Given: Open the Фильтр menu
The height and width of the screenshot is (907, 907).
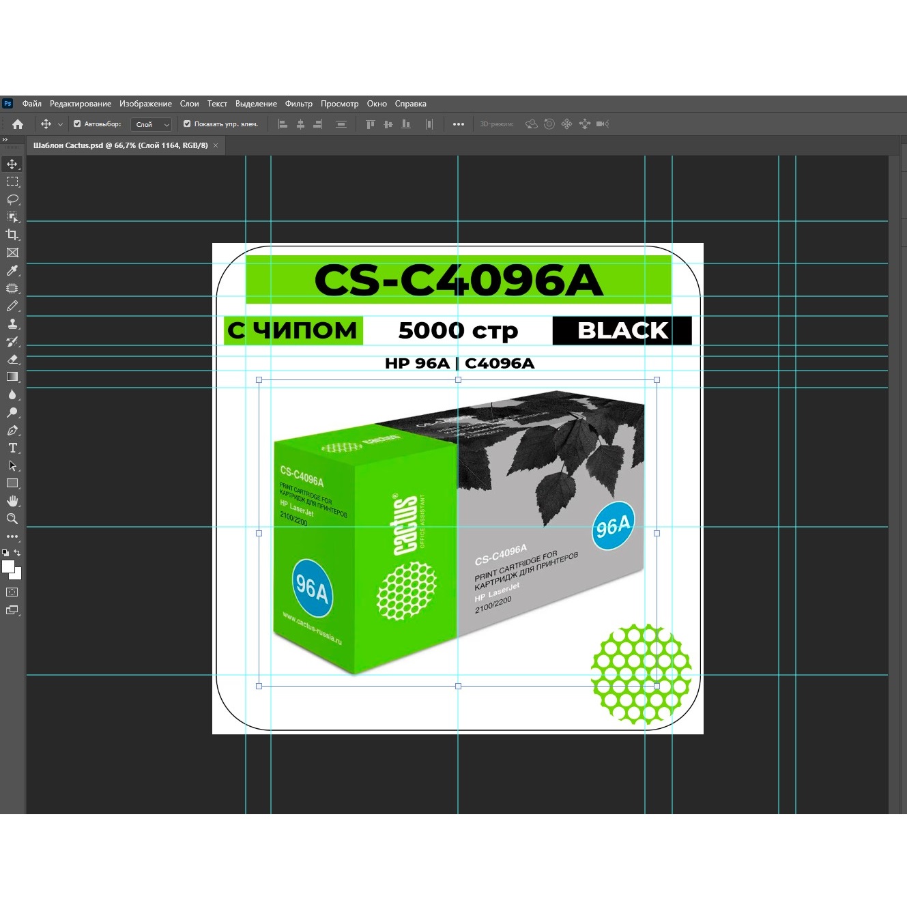Looking at the screenshot, I should click(298, 104).
